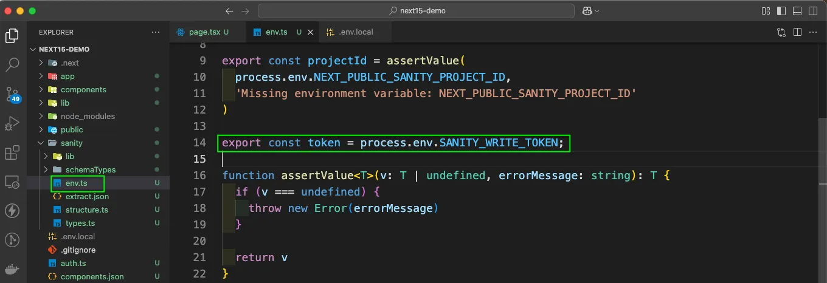
Task: Open types.ts in the Explorer tree
Action: point(80,223)
